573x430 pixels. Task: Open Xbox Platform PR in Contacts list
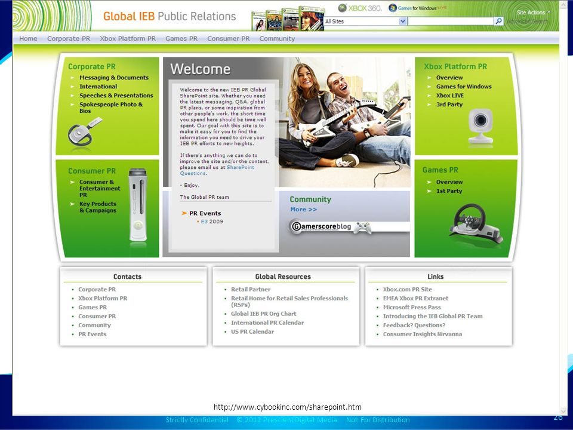[103, 299]
